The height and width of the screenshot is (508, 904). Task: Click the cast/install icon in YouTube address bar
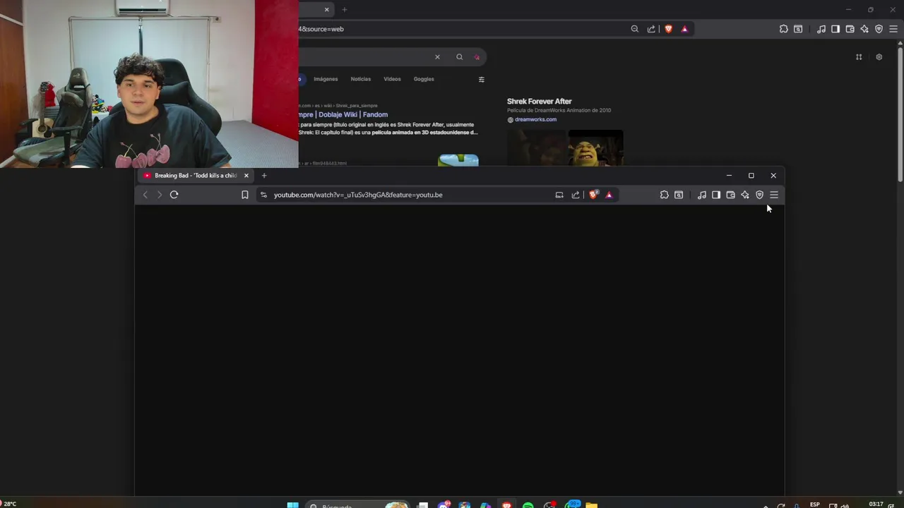pos(559,195)
